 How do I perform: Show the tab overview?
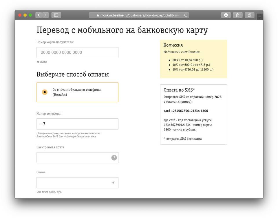pyautogui.click(x=249, y=15)
